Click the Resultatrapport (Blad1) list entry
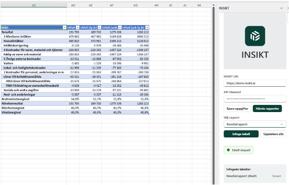This screenshot has width=289, height=185. pyautogui.click(x=241, y=176)
